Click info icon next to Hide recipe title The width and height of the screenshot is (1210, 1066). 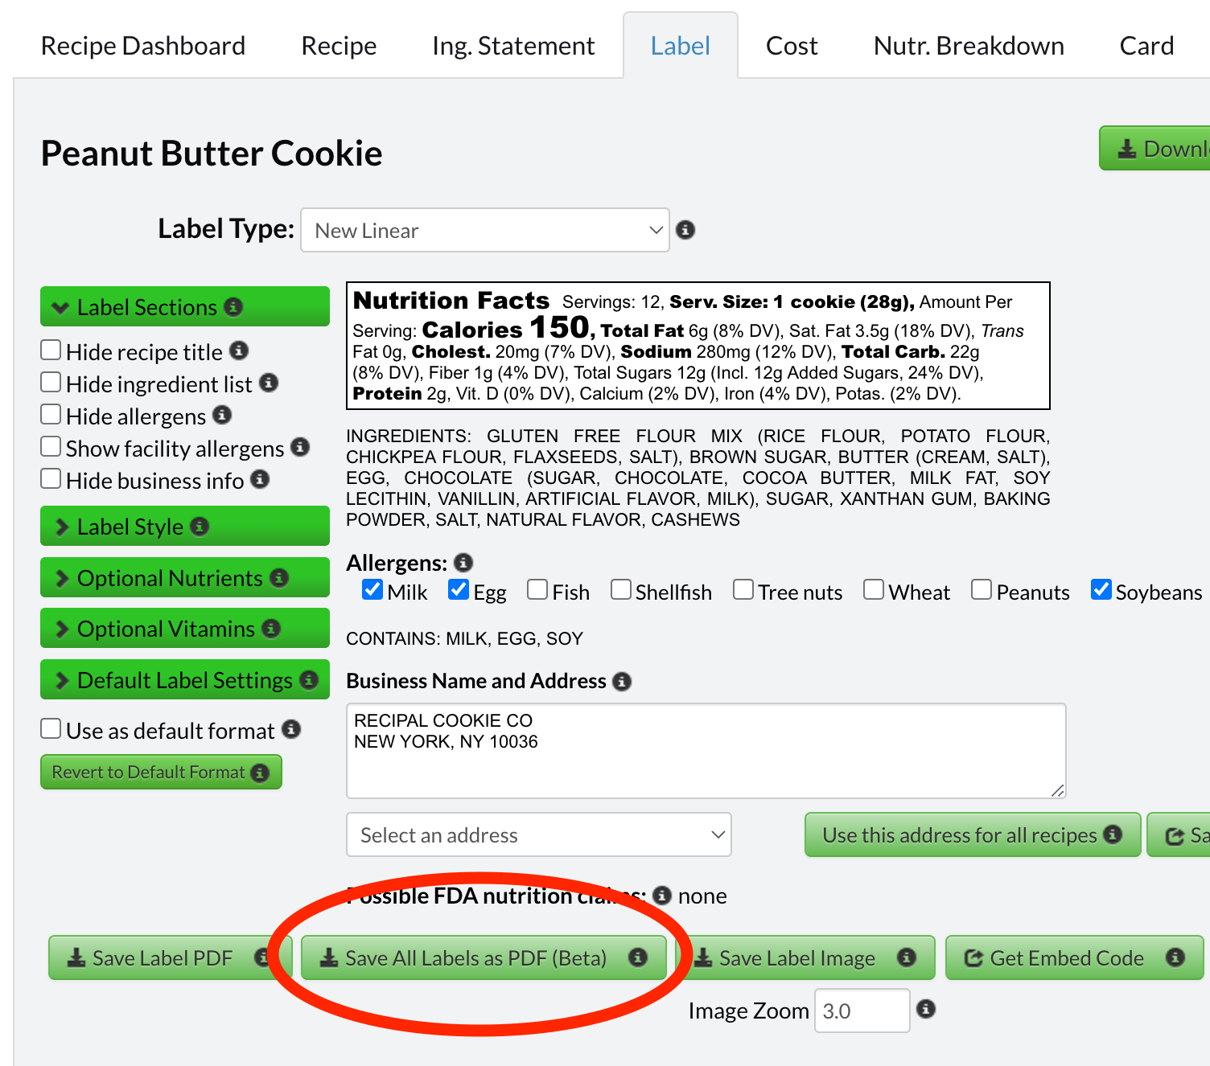[239, 351]
